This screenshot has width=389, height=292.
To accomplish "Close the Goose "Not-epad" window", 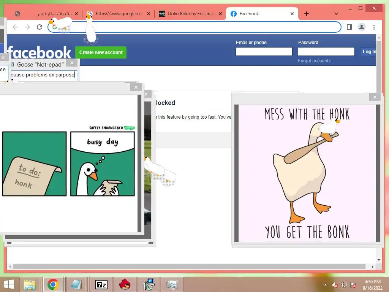I will click(72, 63).
